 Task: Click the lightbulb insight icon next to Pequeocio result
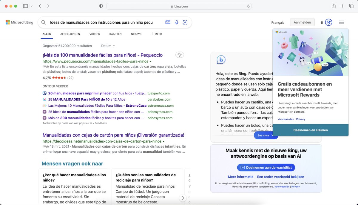(x=179, y=55)
